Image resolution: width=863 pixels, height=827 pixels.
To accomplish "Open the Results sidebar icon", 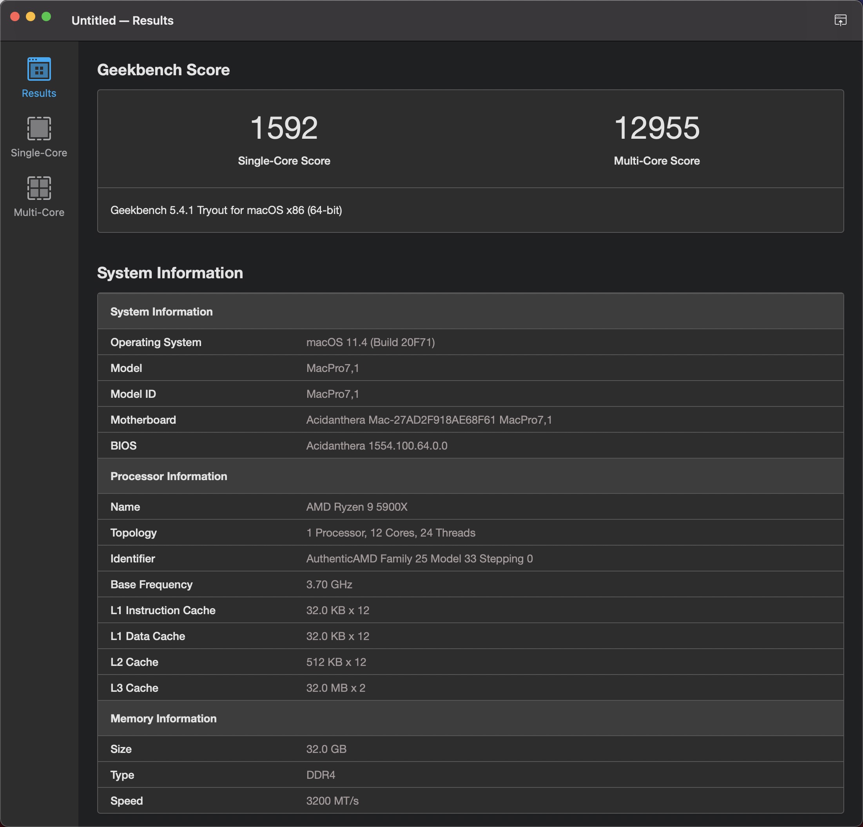I will pyautogui.click(x=39, y=69).
